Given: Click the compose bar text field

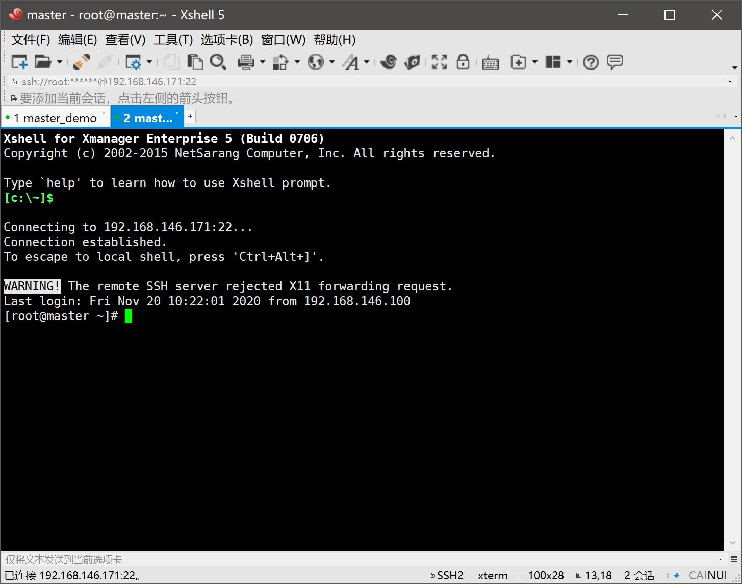Looking at the screenshot, I should 357,559.
